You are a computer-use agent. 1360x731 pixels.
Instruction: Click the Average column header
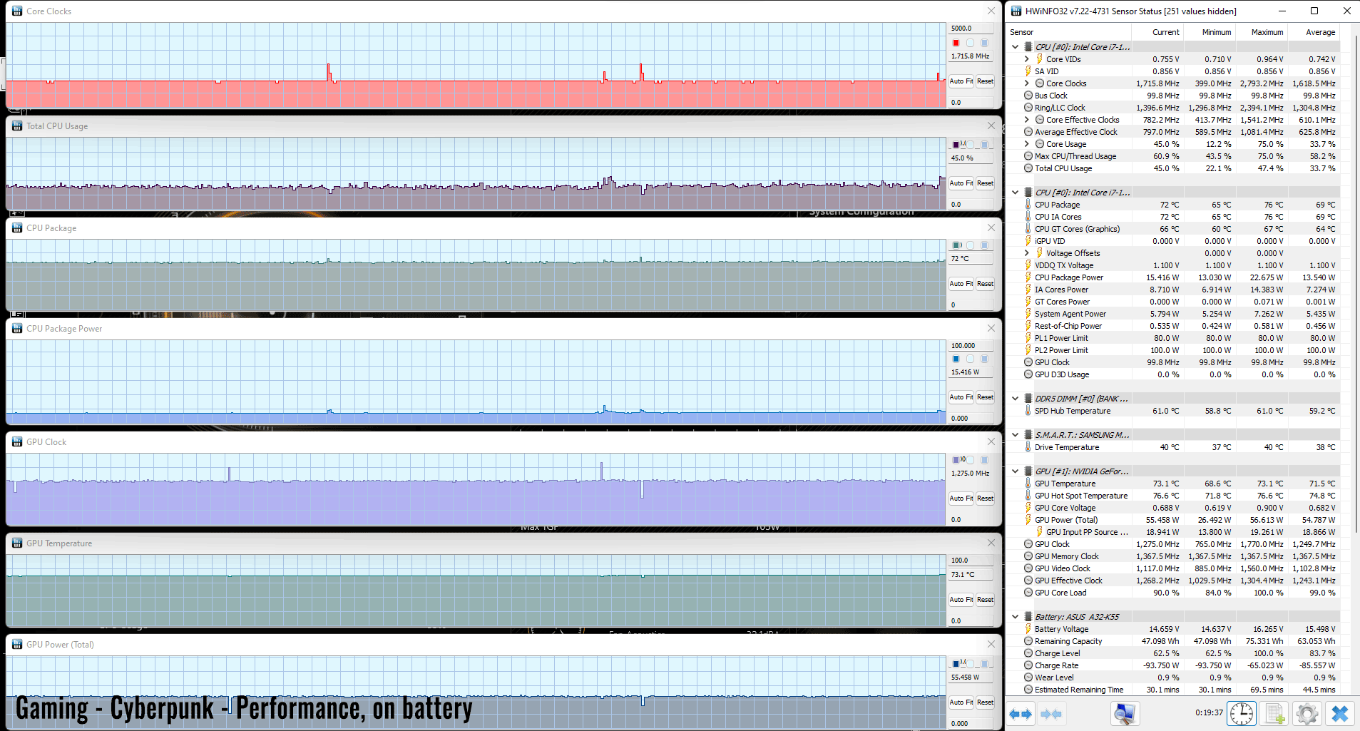point(1314,32)
